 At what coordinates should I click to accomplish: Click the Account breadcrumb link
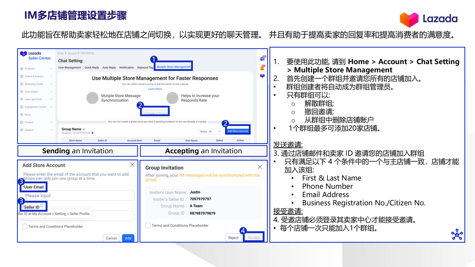click(72, 53)
